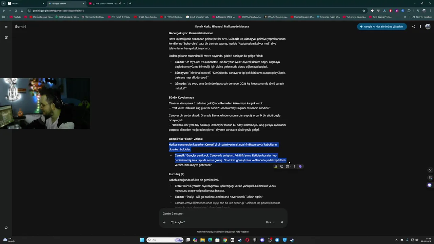434x244 pixels.
Task: Click the Windows taskbar search box
Action: [x=165, y=240]
